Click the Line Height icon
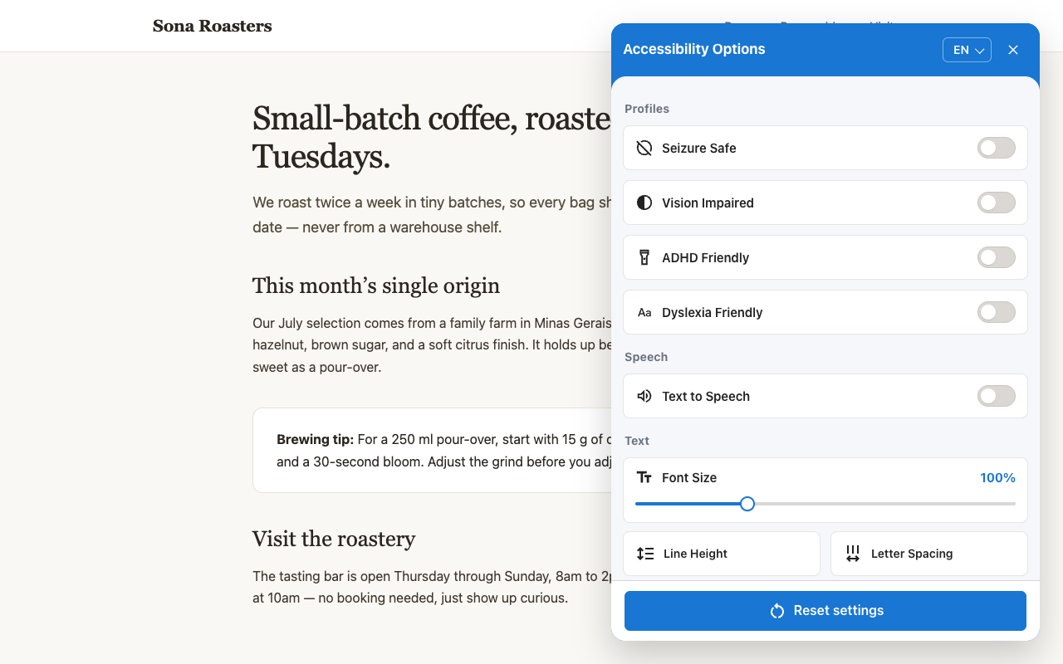This screenshot has height=664, width=1063. [x=645, y=554]
